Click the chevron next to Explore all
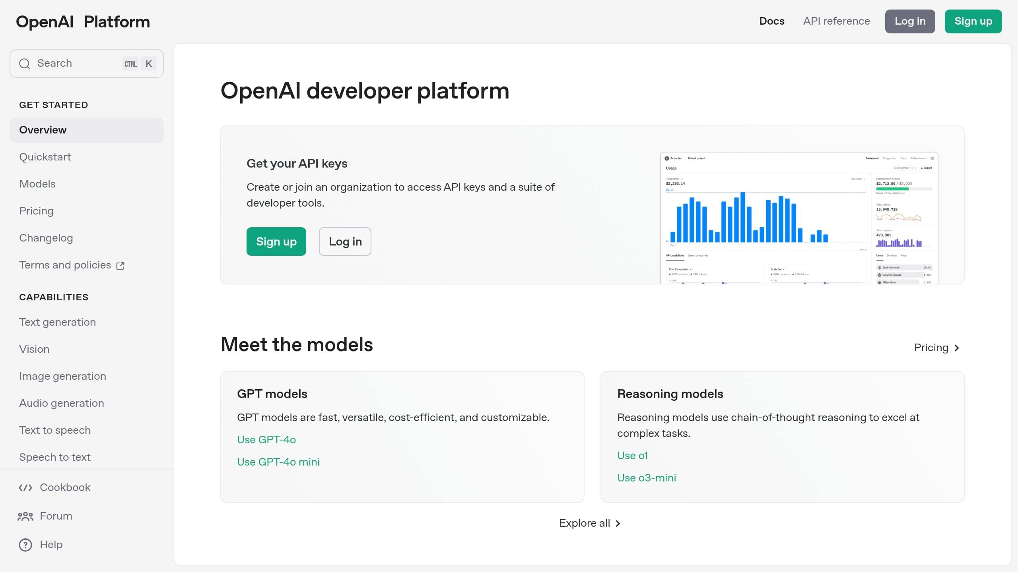The height and width of the screenshot is (572, 1018). click(618, 524)
